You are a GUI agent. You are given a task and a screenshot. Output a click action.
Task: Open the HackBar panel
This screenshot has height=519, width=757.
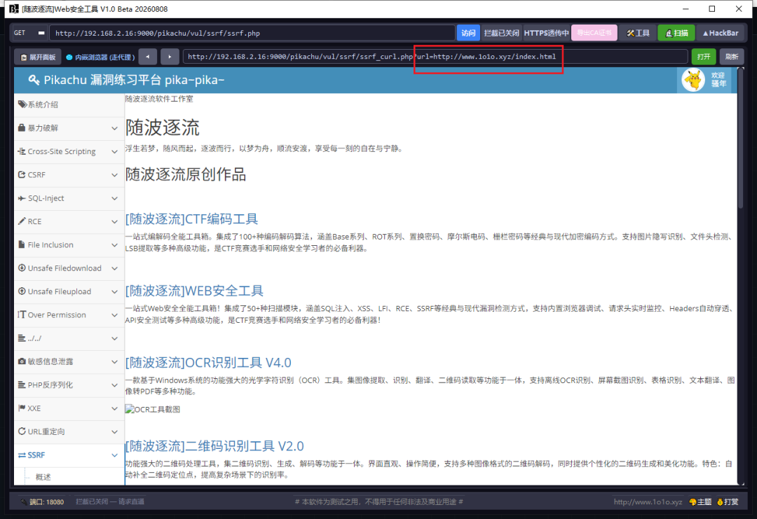721,34
